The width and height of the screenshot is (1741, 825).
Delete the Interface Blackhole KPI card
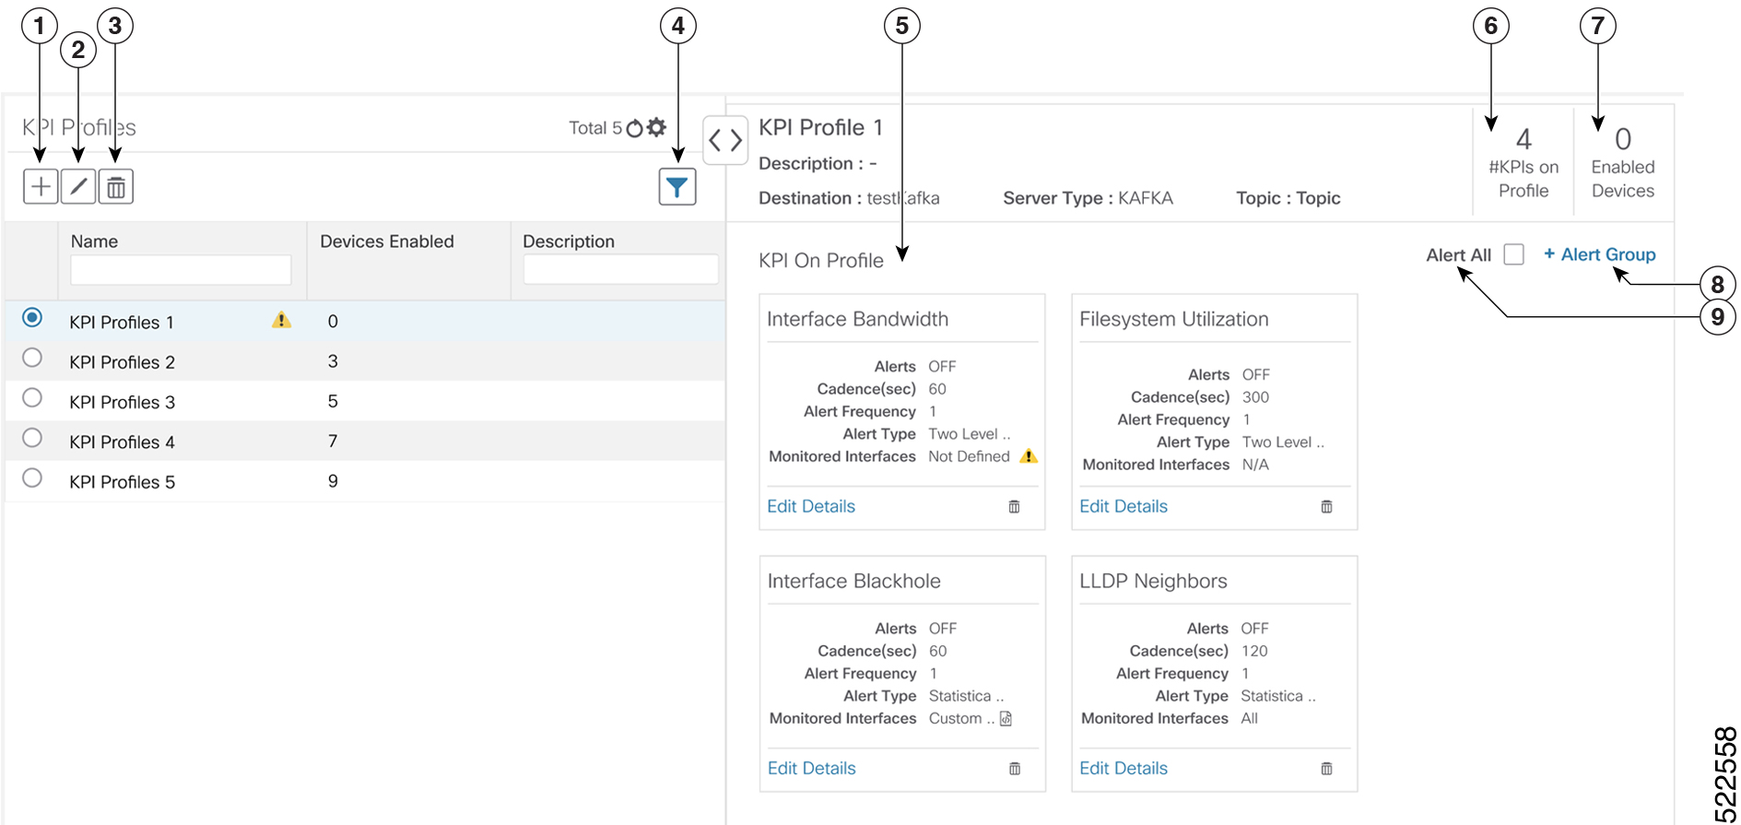[1014, 769]
